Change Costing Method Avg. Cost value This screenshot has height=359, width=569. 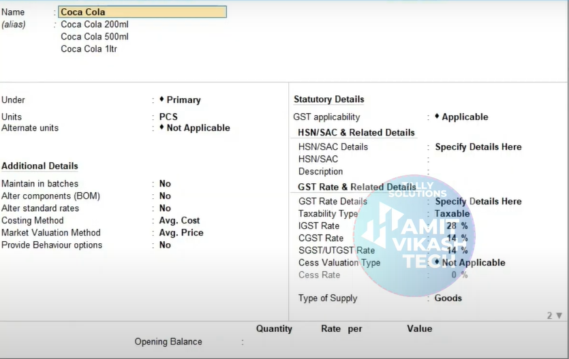(x=180, y=221)
